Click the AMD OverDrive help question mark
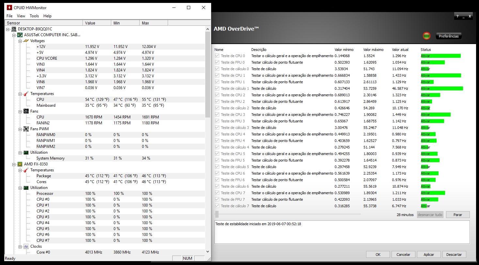This screenshot has height=265, width=479. (457, 16)
